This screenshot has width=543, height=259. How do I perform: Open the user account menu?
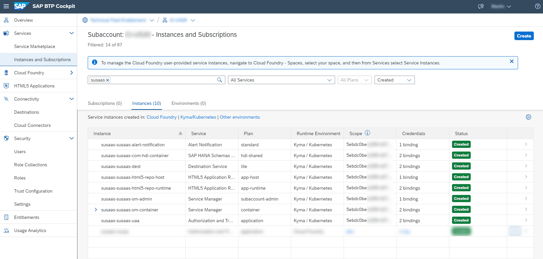point(501,6)
